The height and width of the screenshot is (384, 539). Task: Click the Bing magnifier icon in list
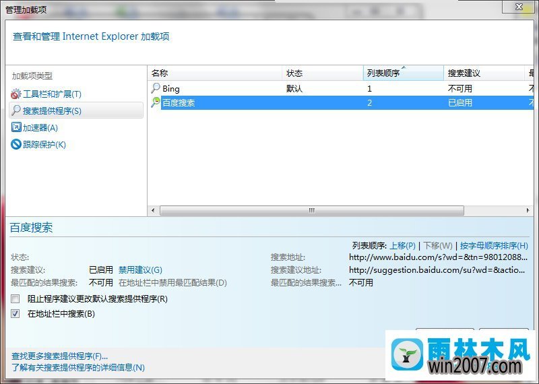click(156, 88)
